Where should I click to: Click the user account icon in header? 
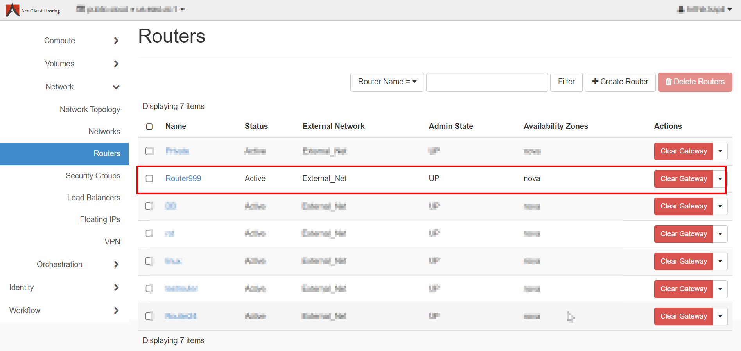pyautogui.click(x=680, y=9)
